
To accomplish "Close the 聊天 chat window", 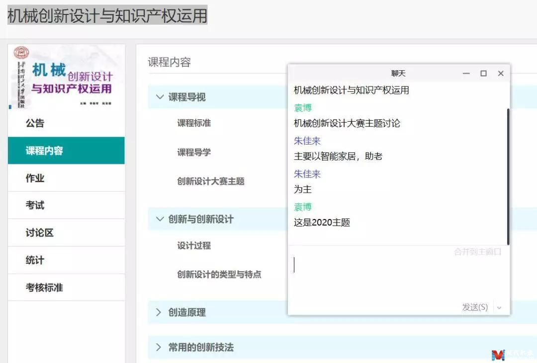I will 501,73.
